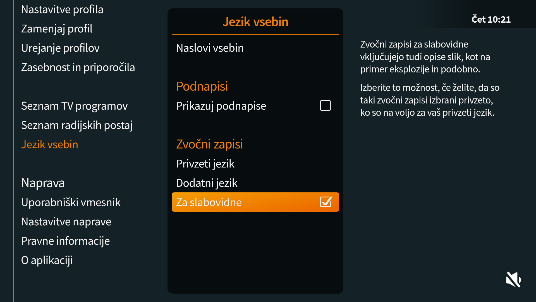Click the muted speaker icon

pos(513,279)
